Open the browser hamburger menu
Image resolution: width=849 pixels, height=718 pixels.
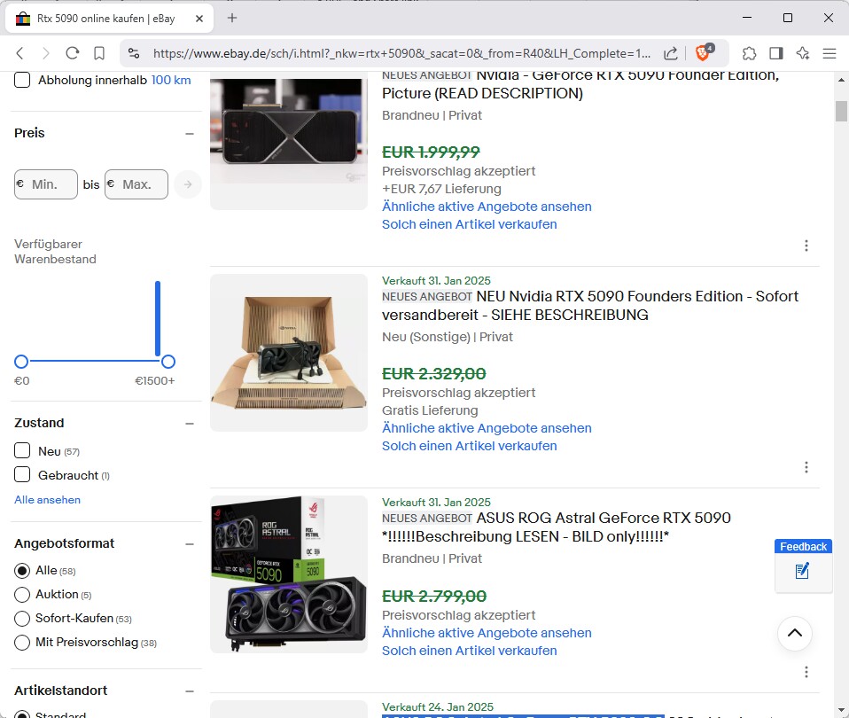(830, 53)
